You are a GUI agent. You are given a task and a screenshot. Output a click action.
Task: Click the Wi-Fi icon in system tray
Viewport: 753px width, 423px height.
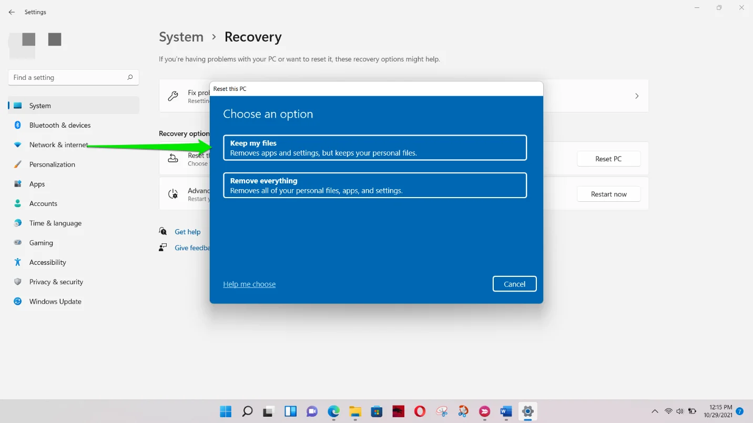[x=668, y=411]
